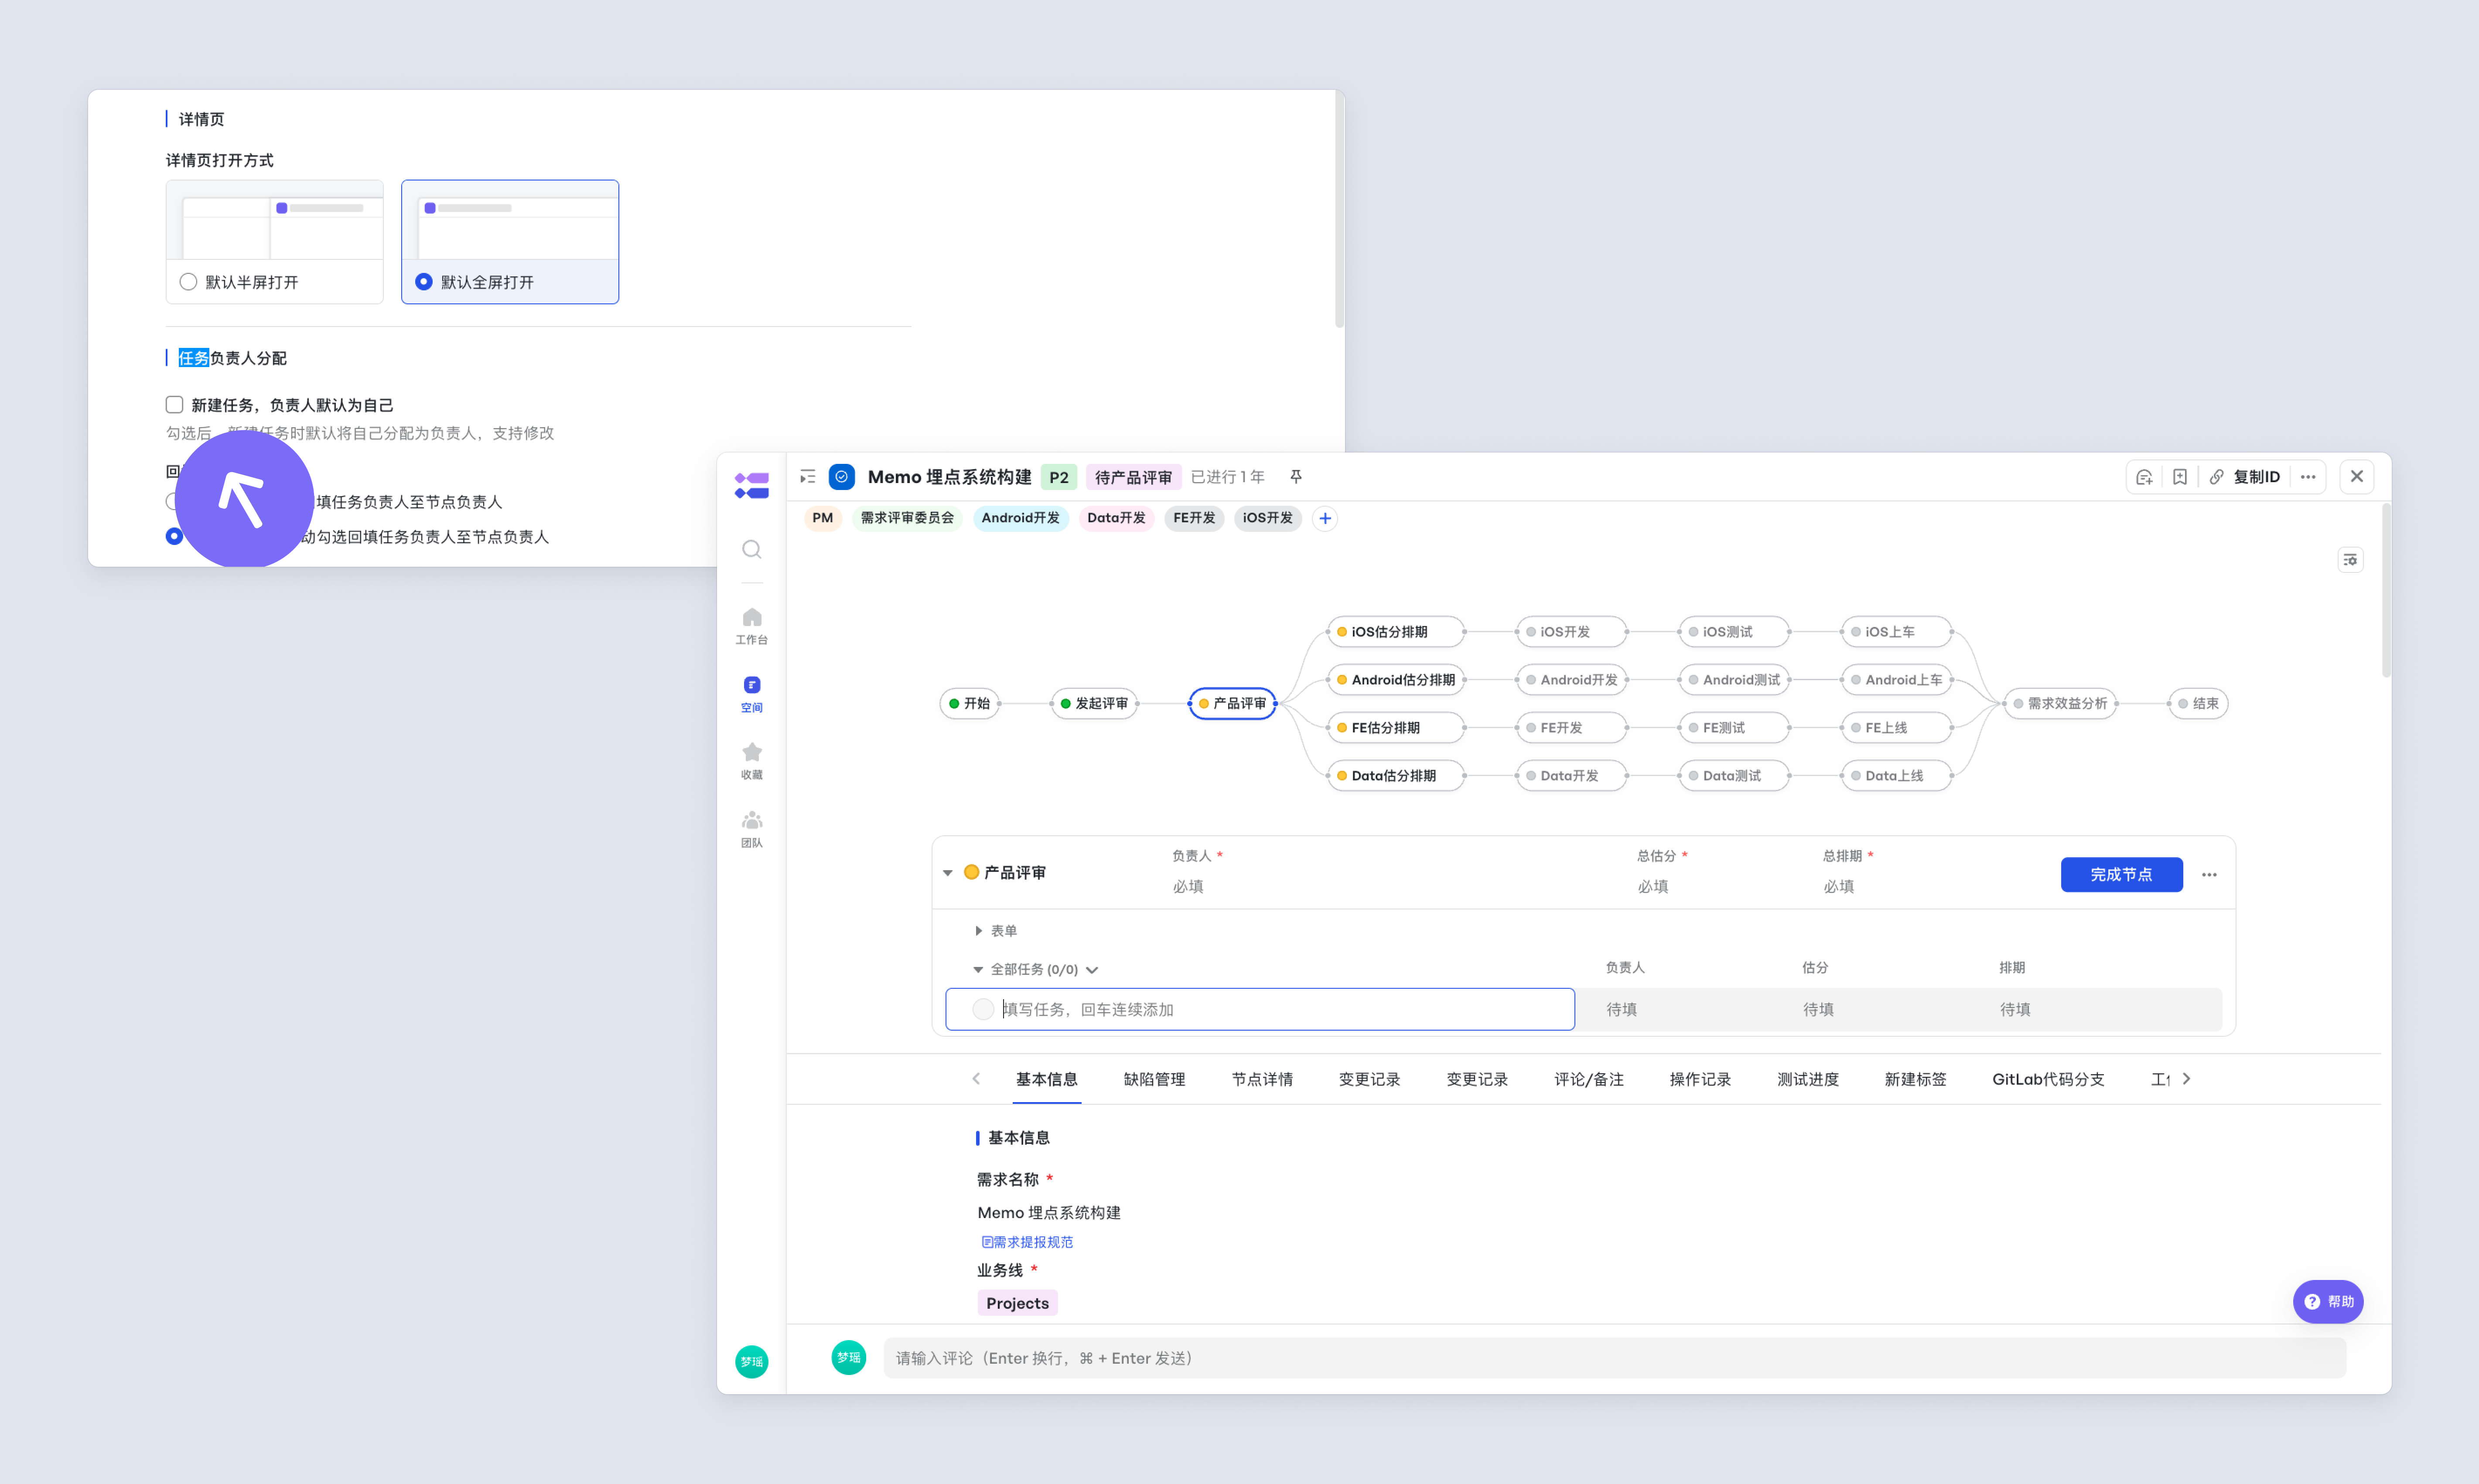Image resolution: width=2479 pixels, height=1484 pixels.
Task: Select the 产品评审 workflow node
Action: pyautogui.click(x=1233, y=704)
